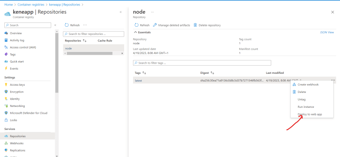Click the Networking icon

pyautogui.click(x=6, y=106)
